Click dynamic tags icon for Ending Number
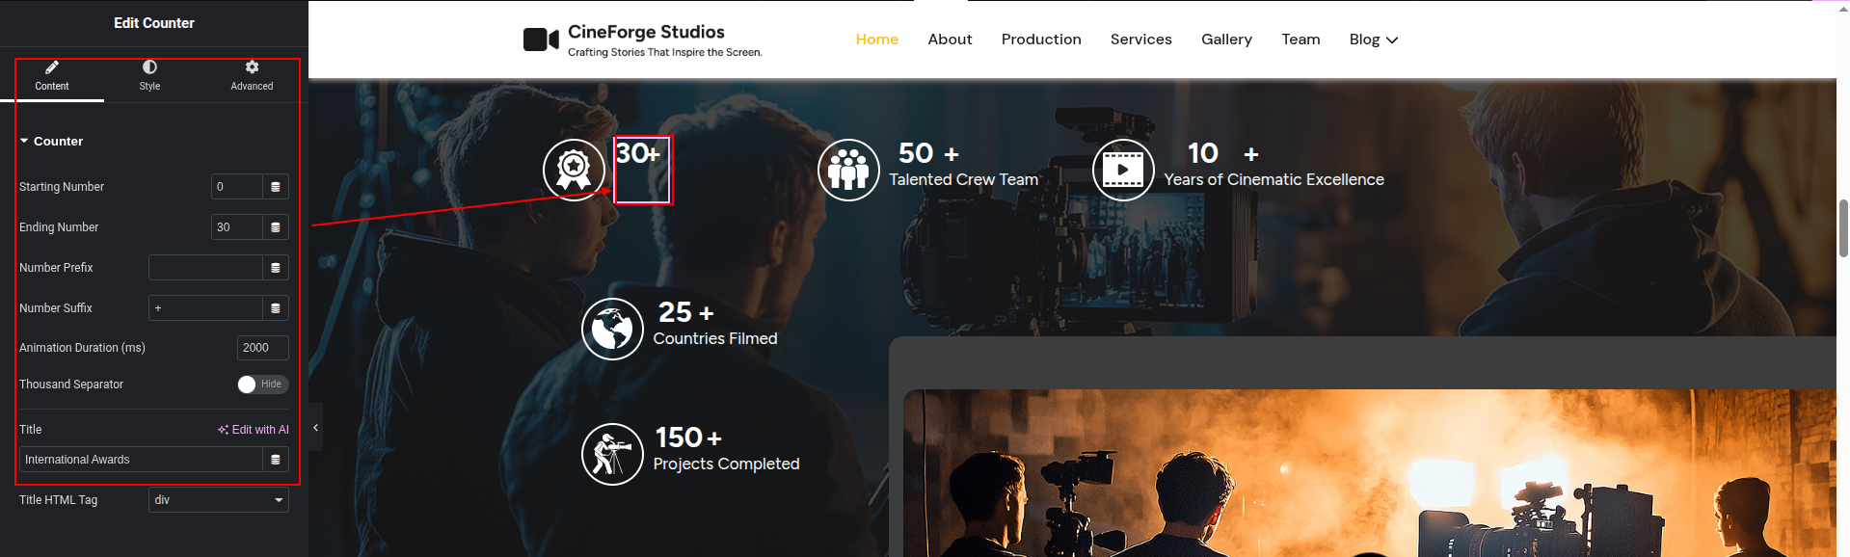The width and height of the screenshot is (1850, 557). coord(276,227)
